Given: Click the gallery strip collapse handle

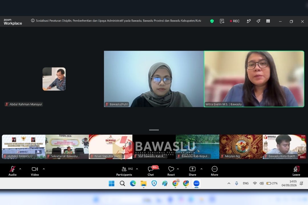Looking at the screenshot, I should click(x=154, y=130).
